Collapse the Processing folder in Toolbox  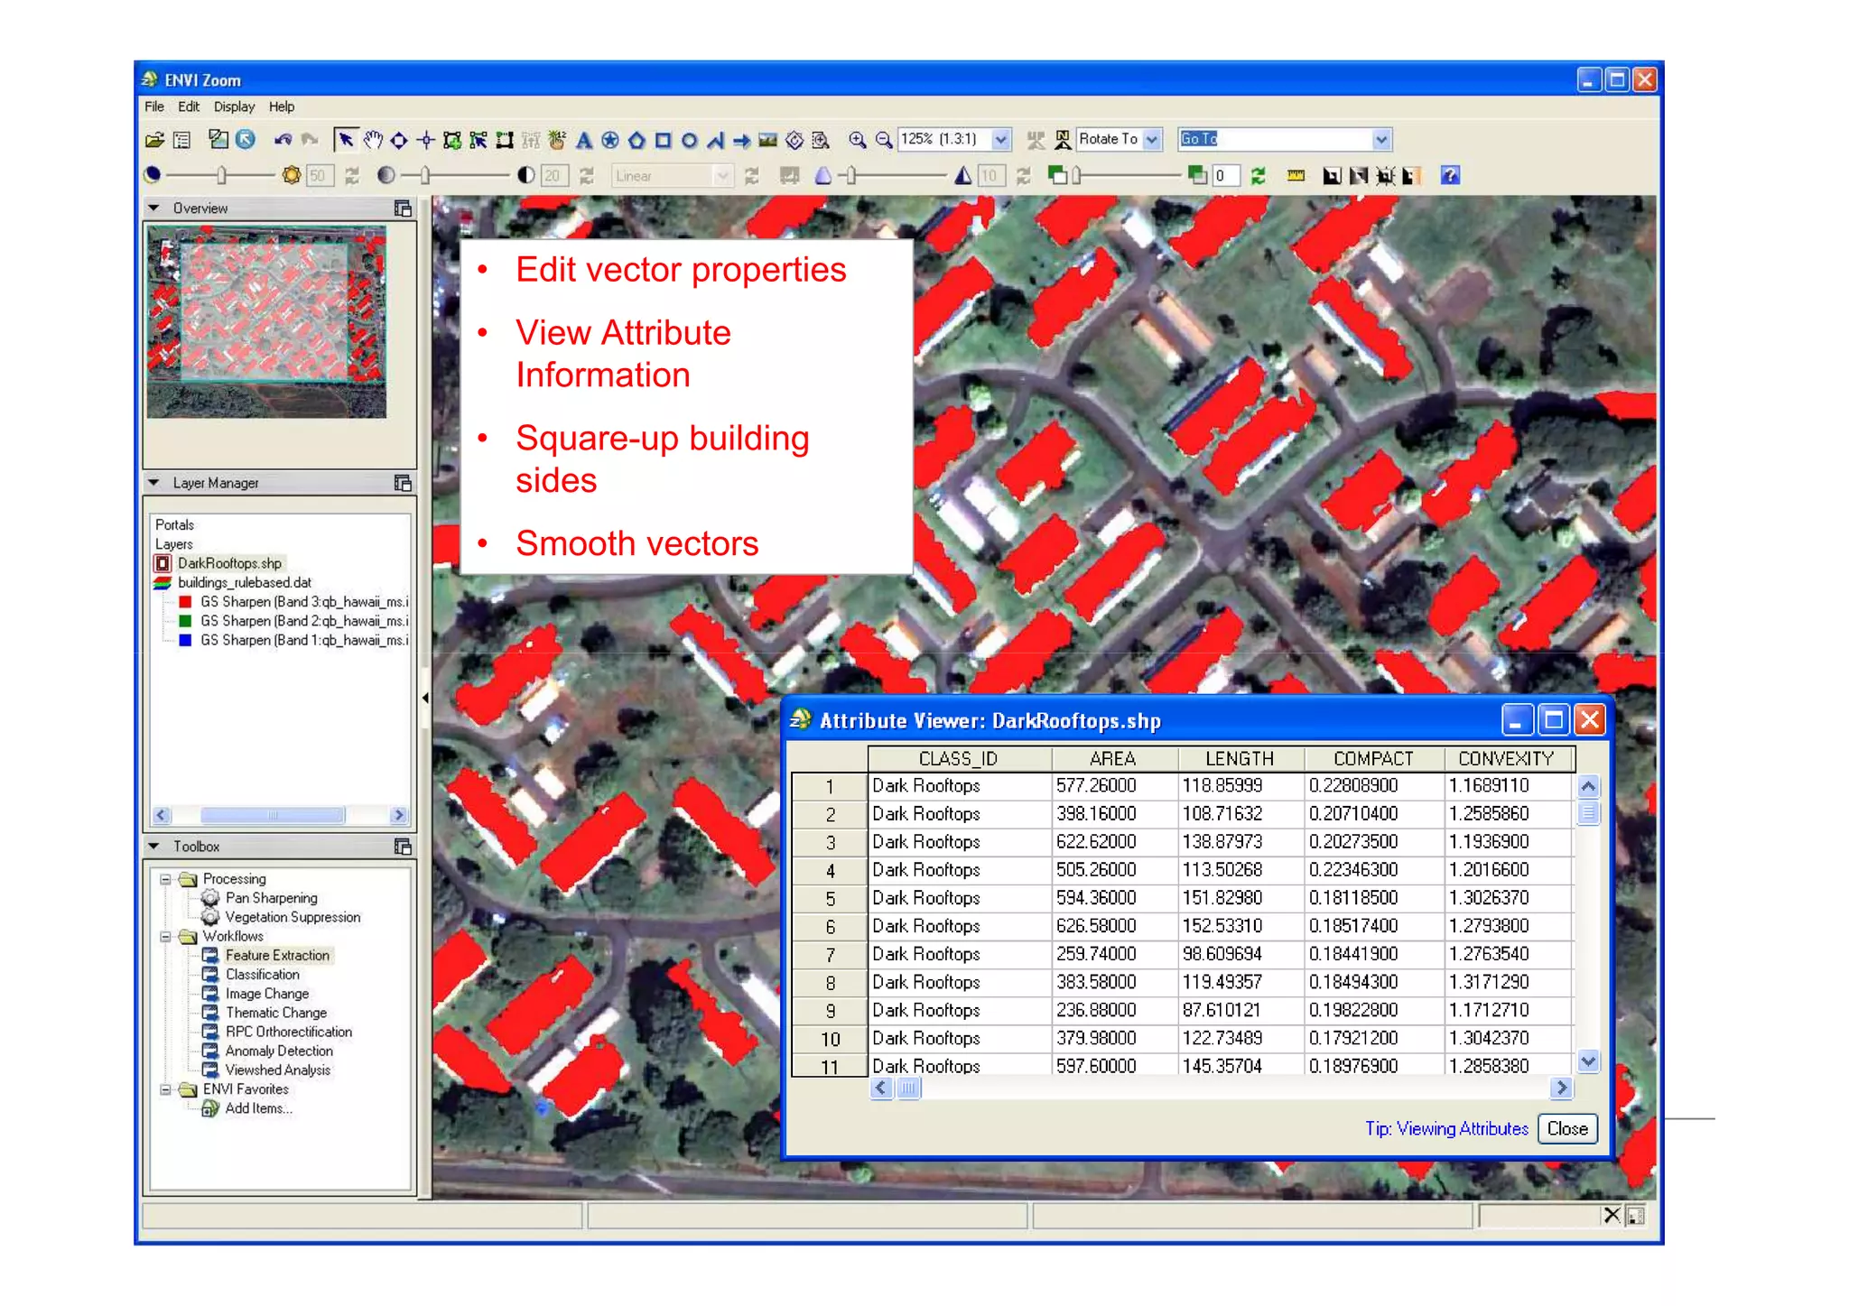coord(165,879)
